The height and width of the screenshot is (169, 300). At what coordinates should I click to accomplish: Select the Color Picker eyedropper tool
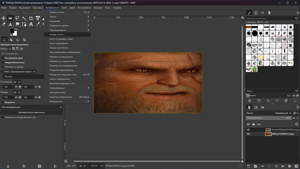[x=38, y=24]
